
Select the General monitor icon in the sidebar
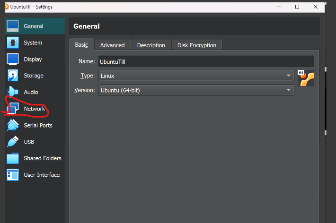[x=13, y=26]
